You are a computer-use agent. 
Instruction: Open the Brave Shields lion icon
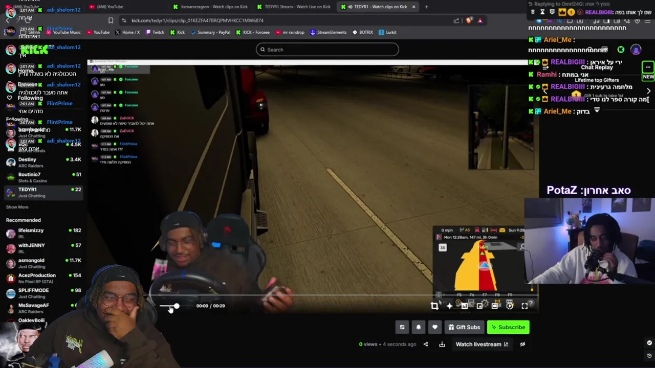click(x=469, y=20)
